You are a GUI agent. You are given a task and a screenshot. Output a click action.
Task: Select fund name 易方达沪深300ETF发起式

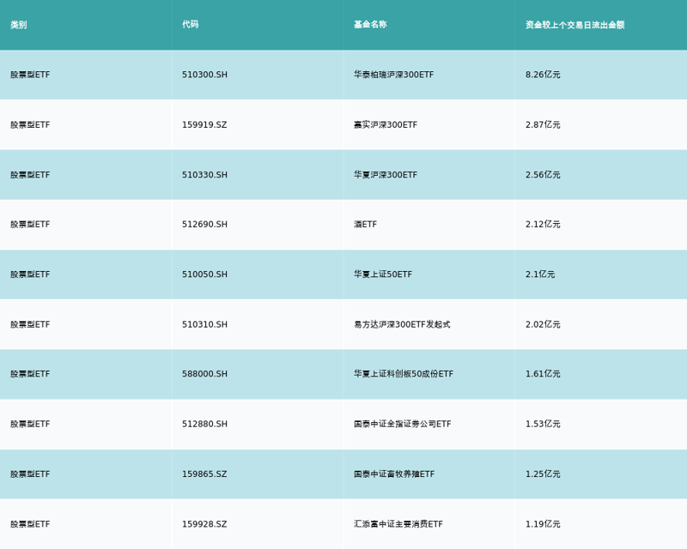(402, 324)
